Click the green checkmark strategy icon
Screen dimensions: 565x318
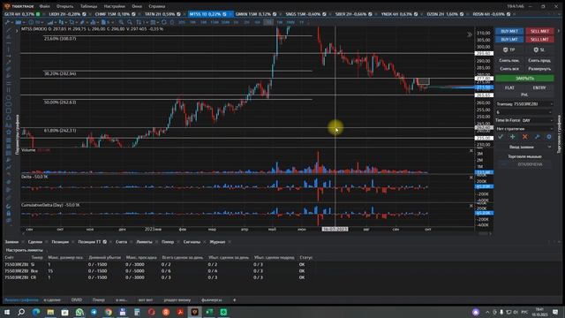coord(501,137)
